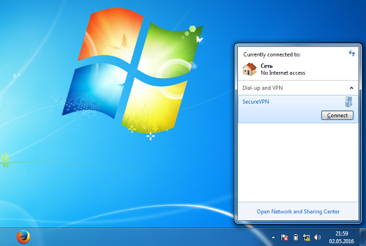Click the Сеть network name
The width and height of the screenshot is (366, 246).
pos(266,66)
